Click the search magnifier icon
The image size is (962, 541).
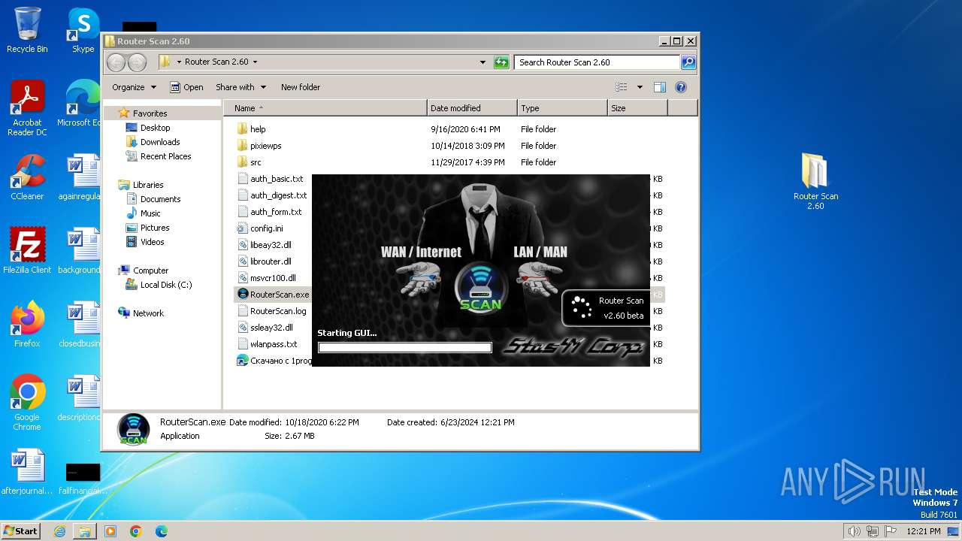coord(688,62)
